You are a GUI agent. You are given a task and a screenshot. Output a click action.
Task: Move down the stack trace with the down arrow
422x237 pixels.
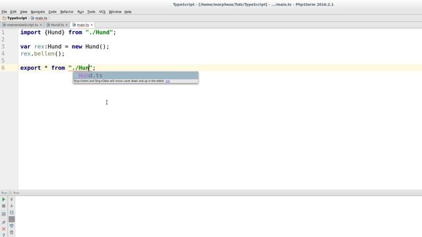[x=12, y=206]
